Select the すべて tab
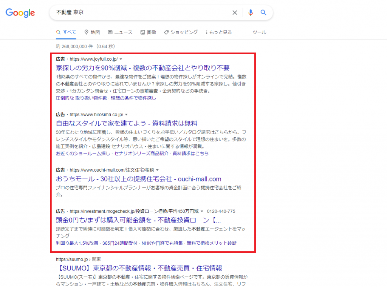 click(66, 32)
